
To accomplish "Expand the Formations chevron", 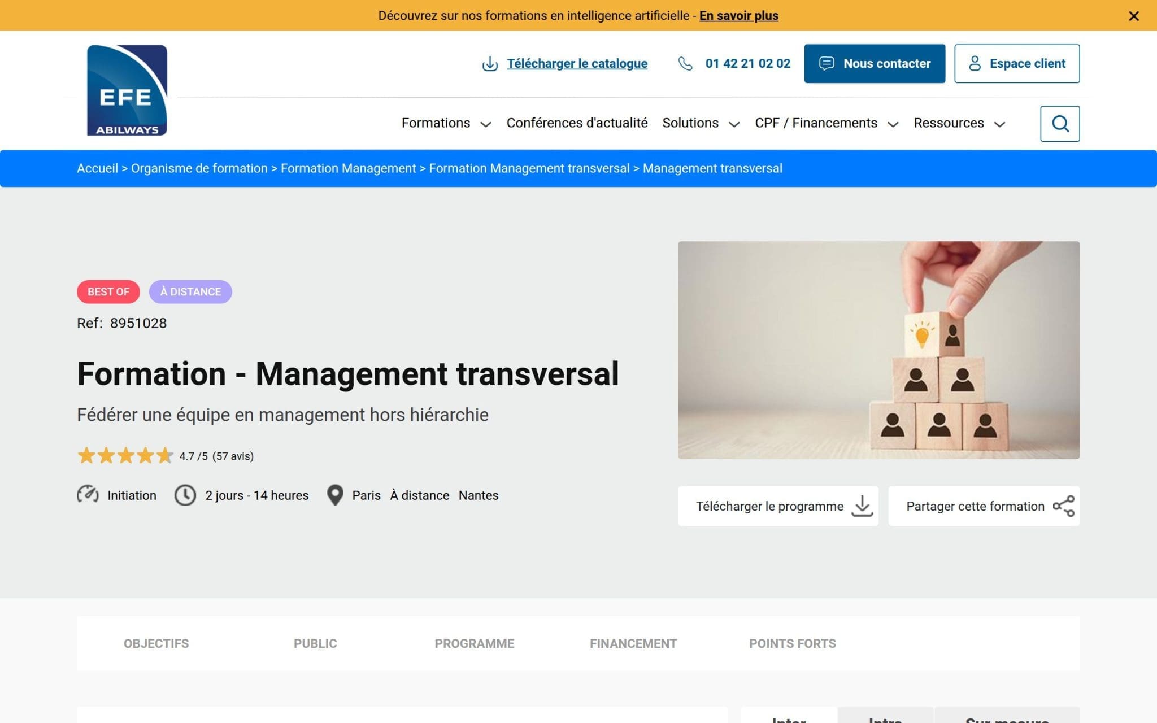I will tap(485, 124).
